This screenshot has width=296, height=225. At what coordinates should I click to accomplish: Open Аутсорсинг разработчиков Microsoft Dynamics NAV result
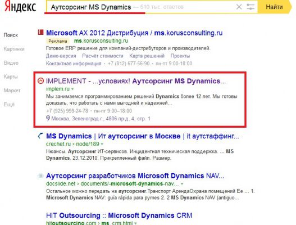click(135, 176)
